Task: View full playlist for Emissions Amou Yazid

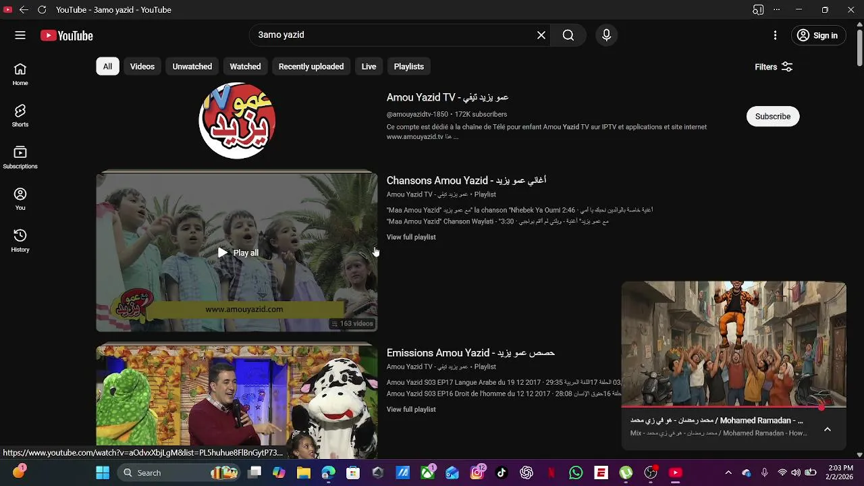Action: [411, 409]
